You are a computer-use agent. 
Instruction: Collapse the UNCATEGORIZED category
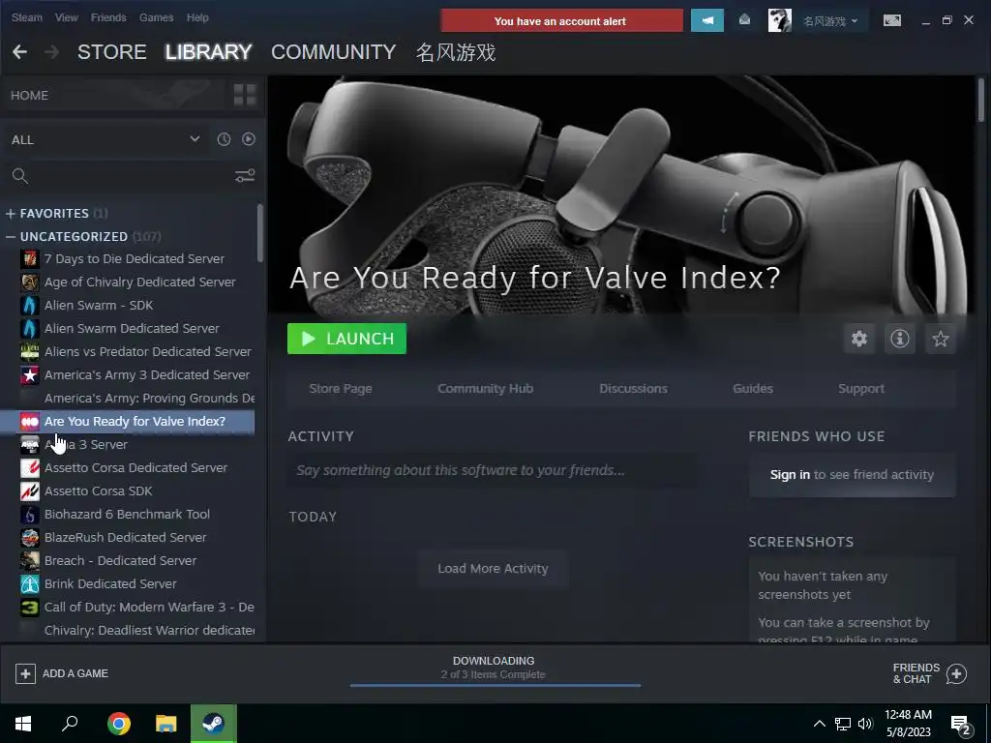tap(10, 237)
